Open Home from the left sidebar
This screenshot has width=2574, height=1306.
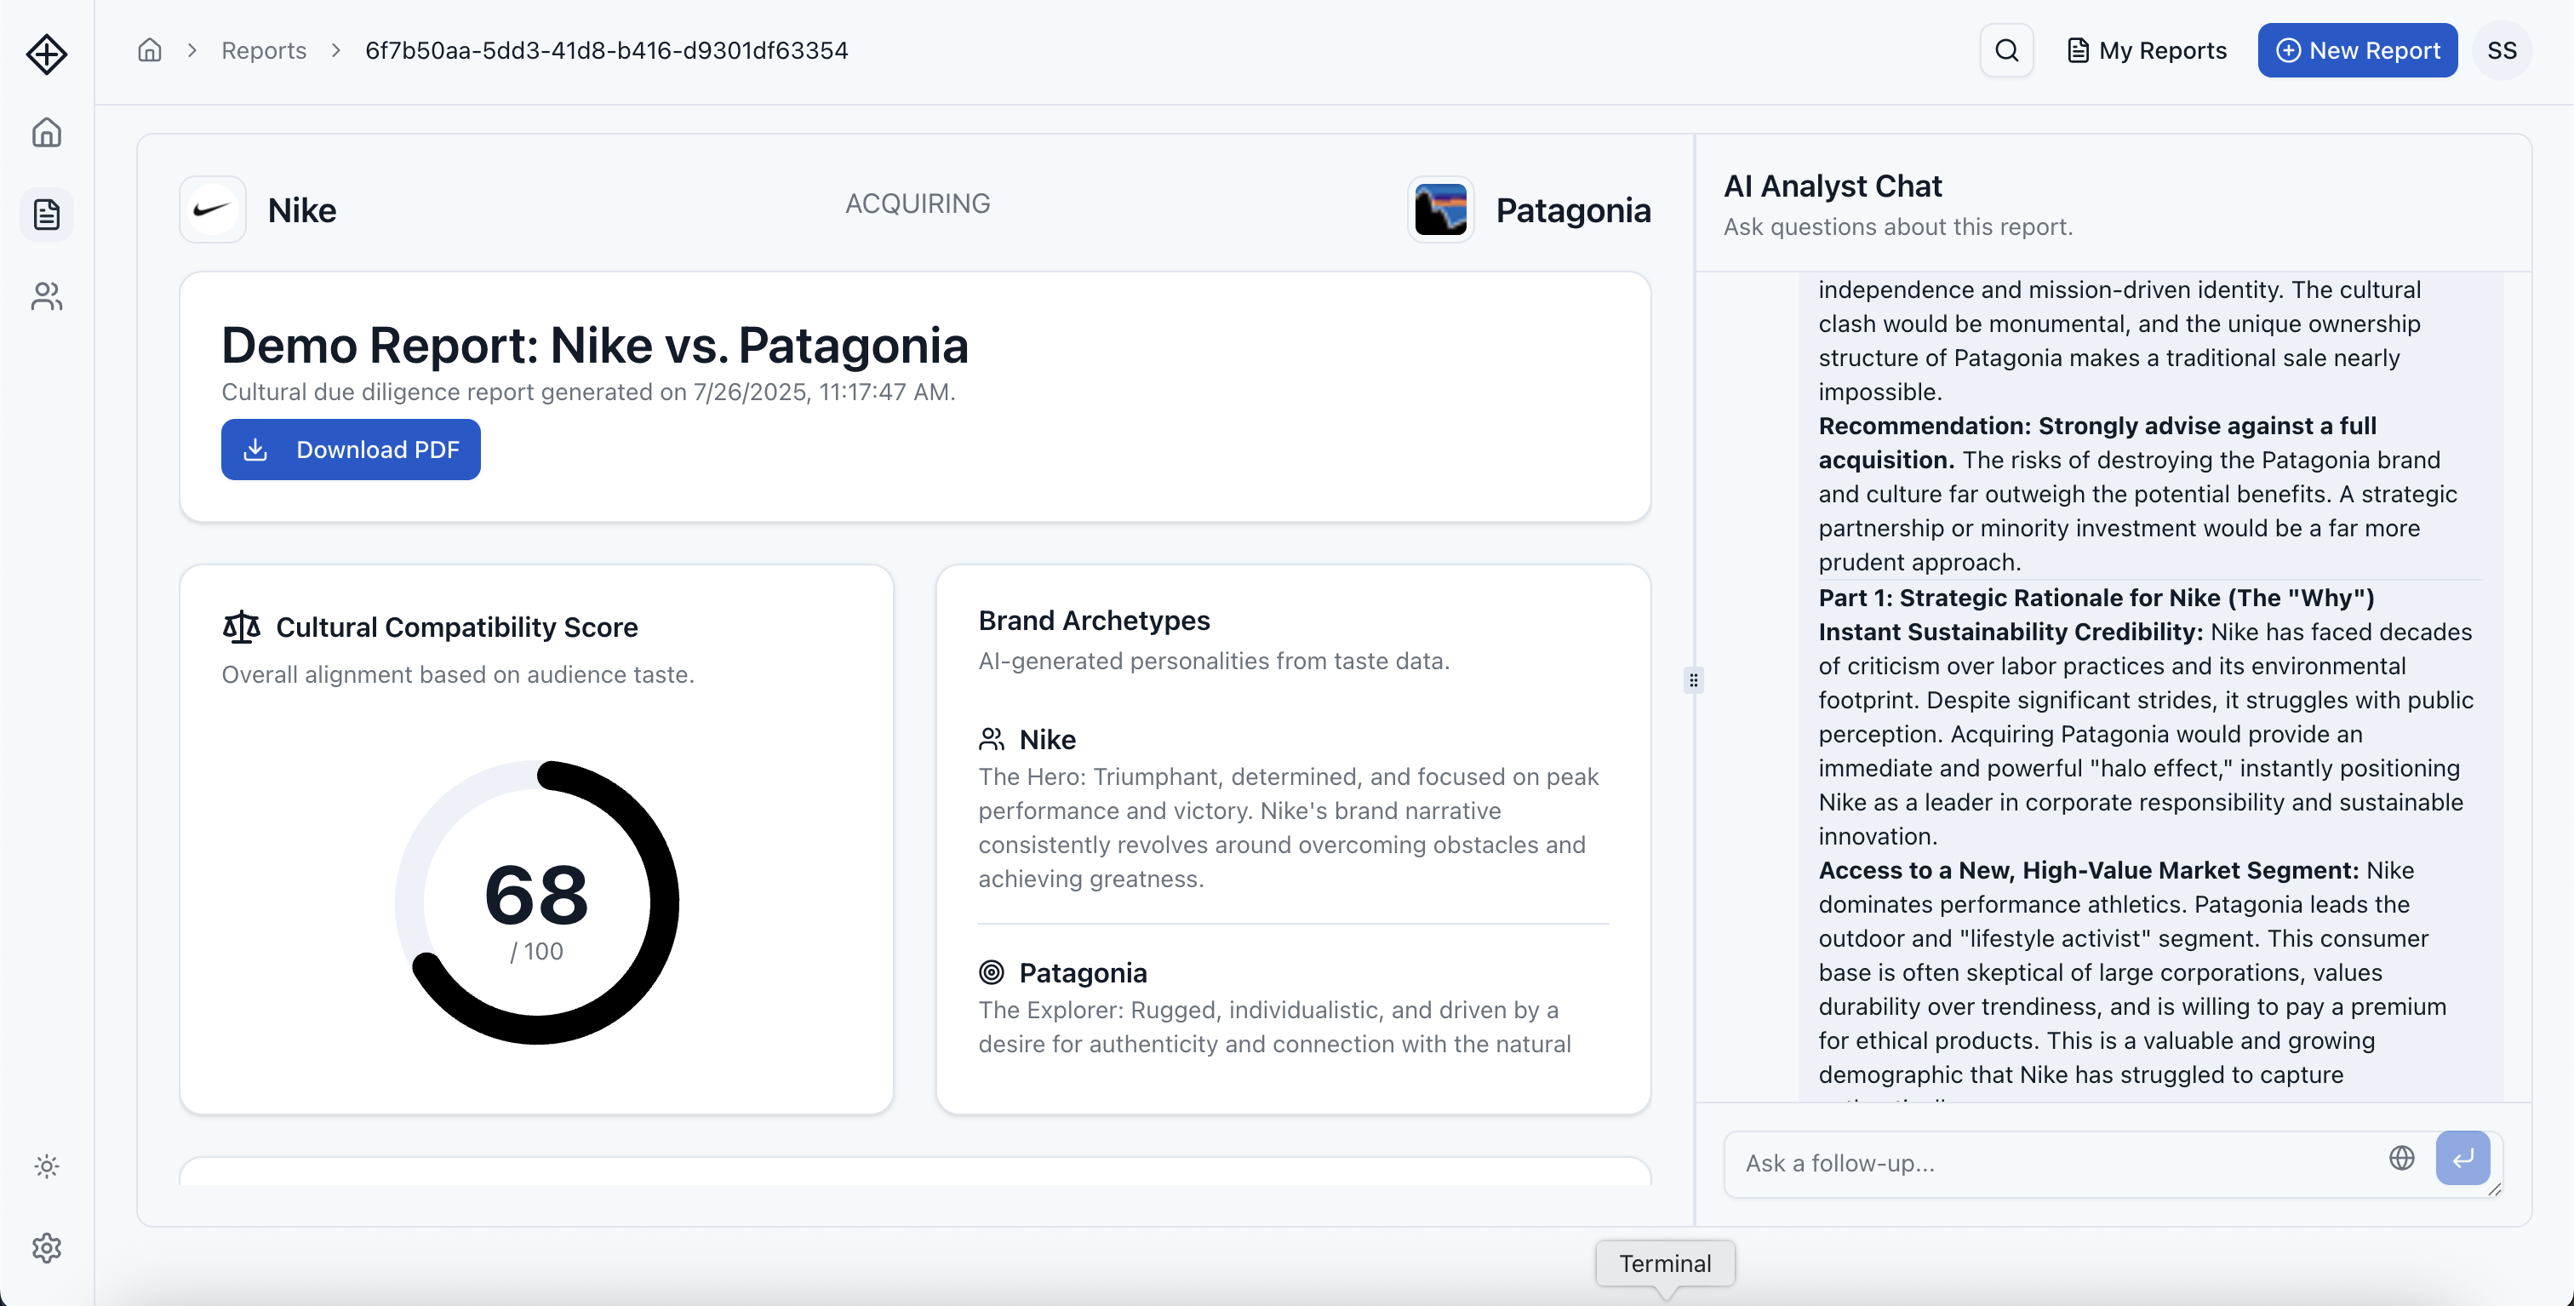point(47,133)
